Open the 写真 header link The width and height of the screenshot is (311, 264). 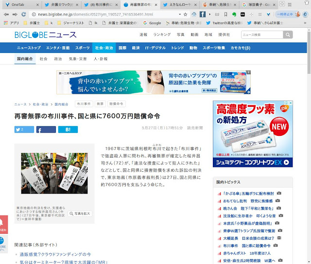tap(180, 34)
